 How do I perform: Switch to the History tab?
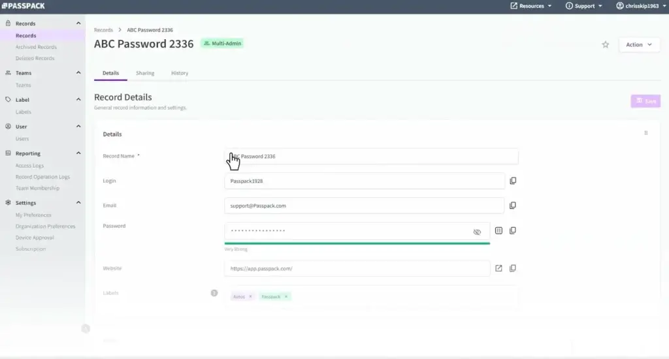coord(180,73)
